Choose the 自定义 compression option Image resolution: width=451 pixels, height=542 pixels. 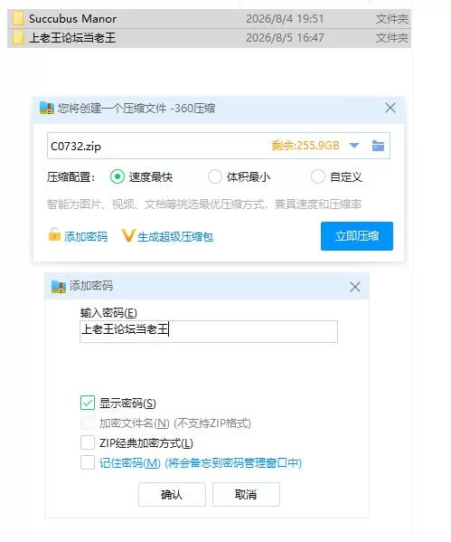click(x=318, y=176)
